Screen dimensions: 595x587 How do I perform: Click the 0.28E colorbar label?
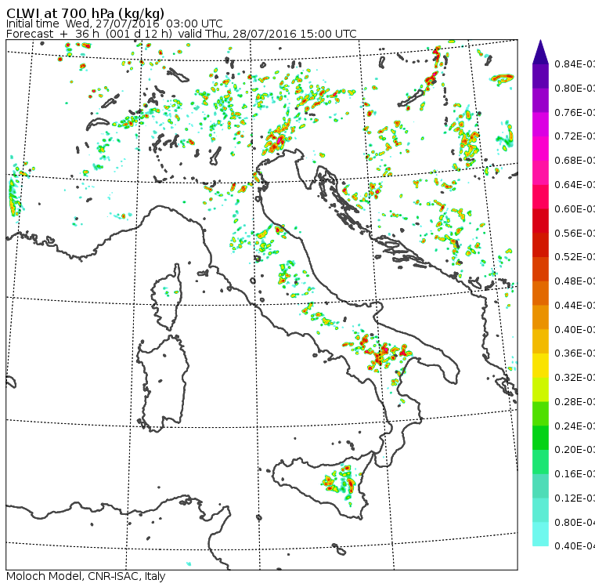coord(575,401)
